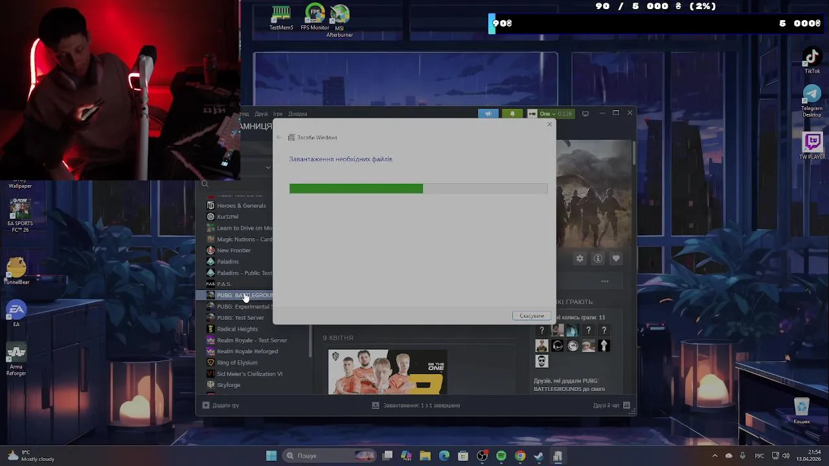
Task: Cancel the Windows Features download
Action: [x=532, y=316]
